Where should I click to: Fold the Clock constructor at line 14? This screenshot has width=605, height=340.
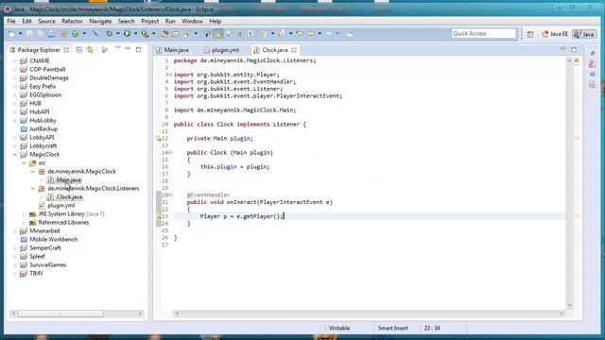(x=170, y=153)
